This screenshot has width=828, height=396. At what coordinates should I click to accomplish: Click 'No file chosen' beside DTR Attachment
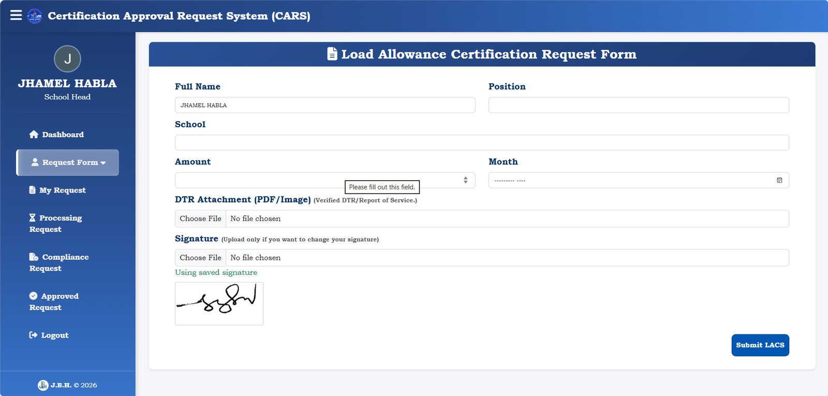click(x=255, y=218)
